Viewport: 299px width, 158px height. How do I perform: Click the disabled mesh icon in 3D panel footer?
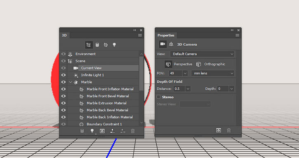click(82, 131)
